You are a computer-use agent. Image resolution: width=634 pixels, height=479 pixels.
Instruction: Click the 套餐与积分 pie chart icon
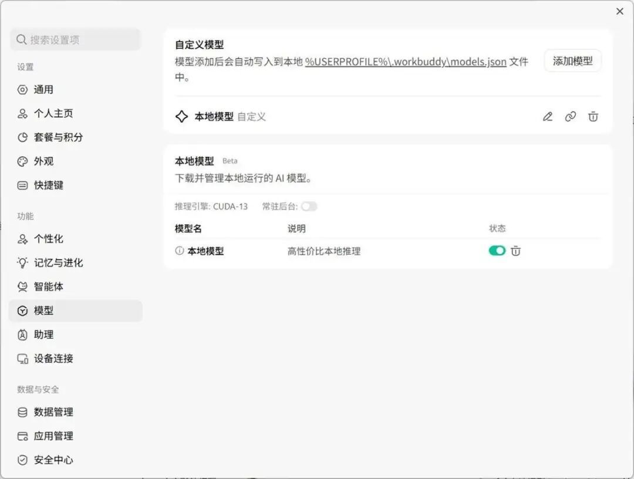(x=22, y=137)
